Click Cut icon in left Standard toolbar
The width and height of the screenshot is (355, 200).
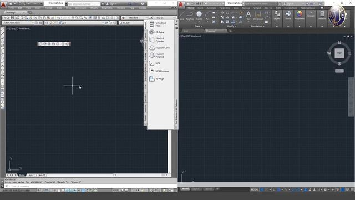pos(35,18)
